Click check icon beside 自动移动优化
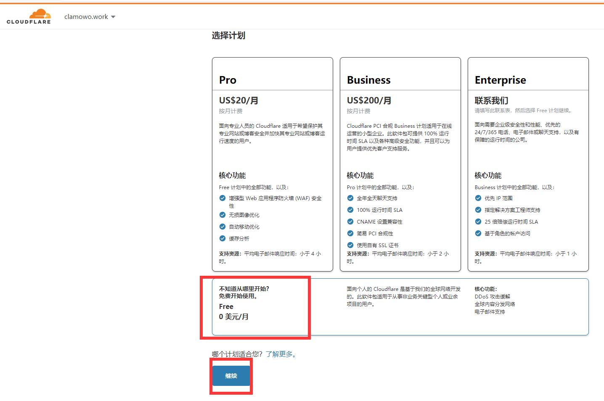The image size is (604, 401). 223,227
